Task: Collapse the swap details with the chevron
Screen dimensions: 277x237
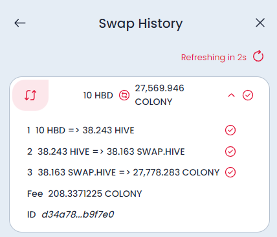Action: pos(231,95)
